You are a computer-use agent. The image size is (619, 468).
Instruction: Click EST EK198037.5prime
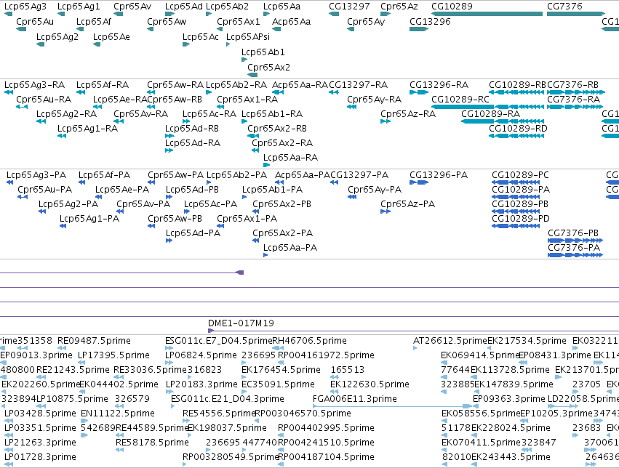click(x=227, y=428)
